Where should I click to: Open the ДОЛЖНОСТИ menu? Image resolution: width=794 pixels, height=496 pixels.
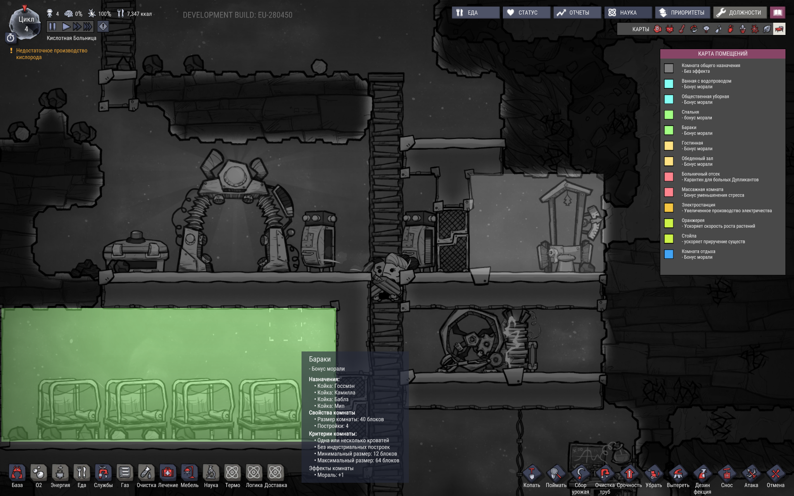[740, 13]
